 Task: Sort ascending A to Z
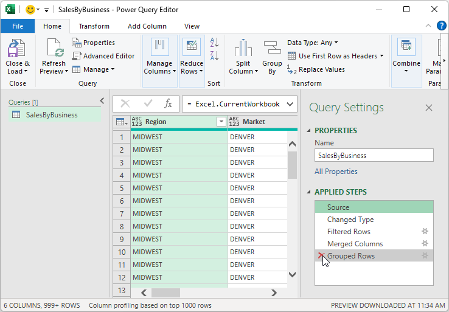coord(214,43)
